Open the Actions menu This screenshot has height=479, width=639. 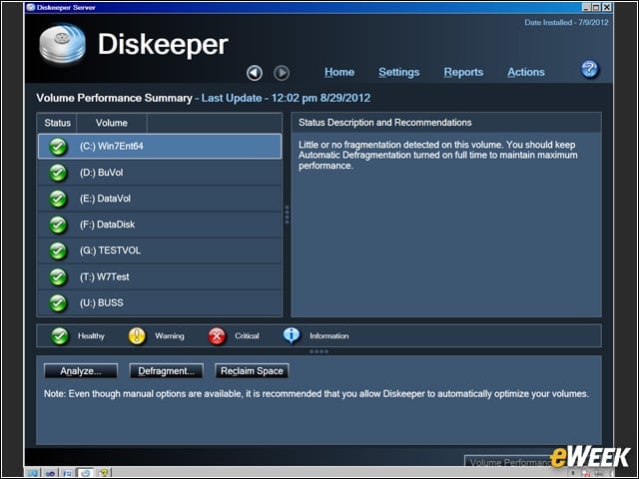pyautogui.click(x=526, y=72)
